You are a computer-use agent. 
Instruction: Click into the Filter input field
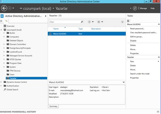coord(65,22)
